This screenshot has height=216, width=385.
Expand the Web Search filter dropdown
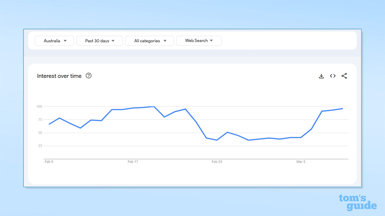(x=199, y=40)
